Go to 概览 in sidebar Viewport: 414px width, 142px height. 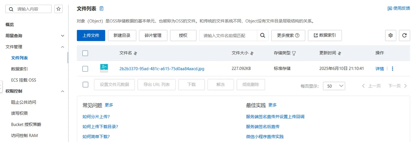pos(10,25)
